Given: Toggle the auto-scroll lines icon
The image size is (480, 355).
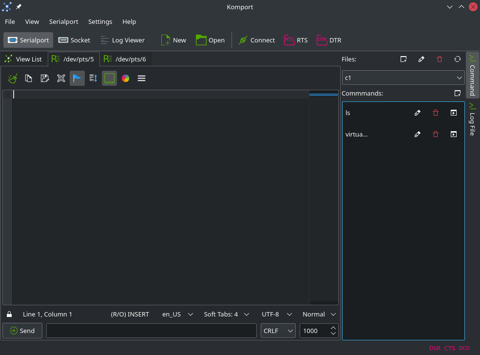Looking at the screenshot, I should (93, 79).
